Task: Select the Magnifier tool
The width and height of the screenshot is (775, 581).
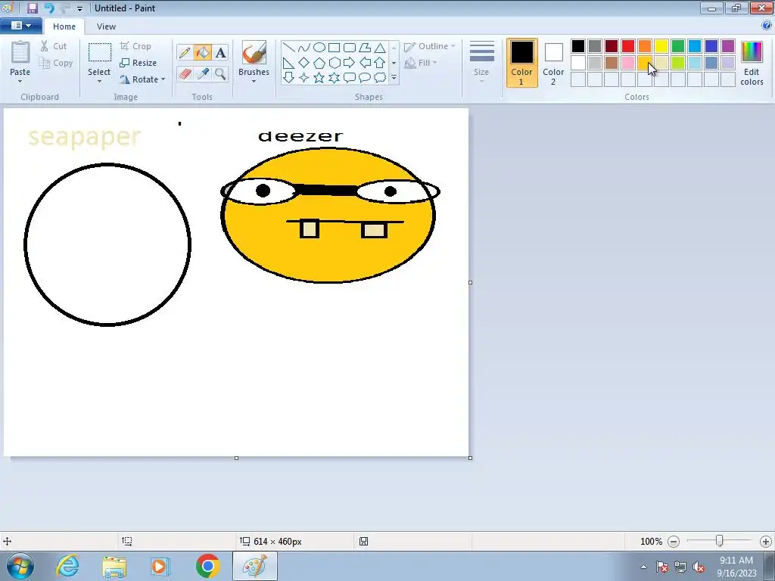Action: (x=220, y=73)
